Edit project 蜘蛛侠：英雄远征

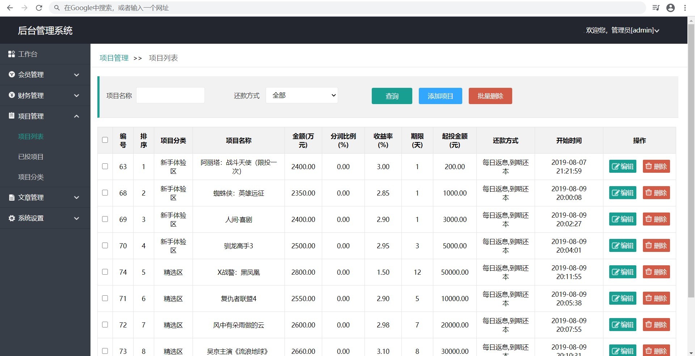click(623, 193)
